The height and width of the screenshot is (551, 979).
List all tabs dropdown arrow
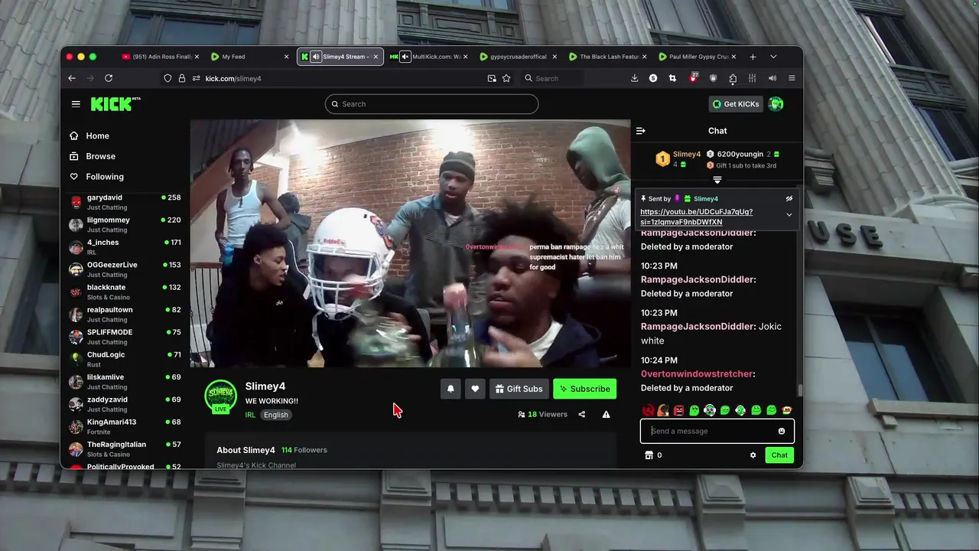[773, 57]
